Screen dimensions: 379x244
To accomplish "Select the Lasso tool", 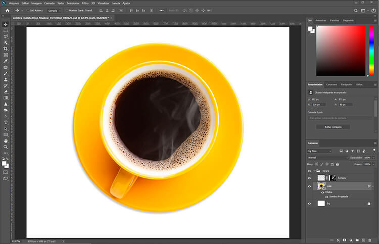I will [x=6, y=36].
